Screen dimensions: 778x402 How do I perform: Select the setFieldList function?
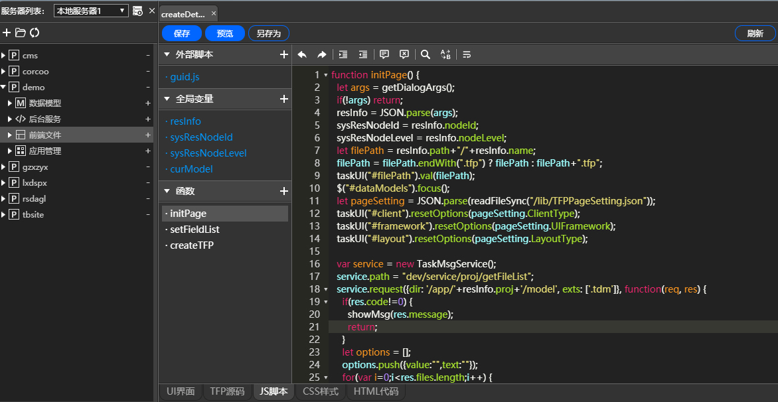(194, 230)
